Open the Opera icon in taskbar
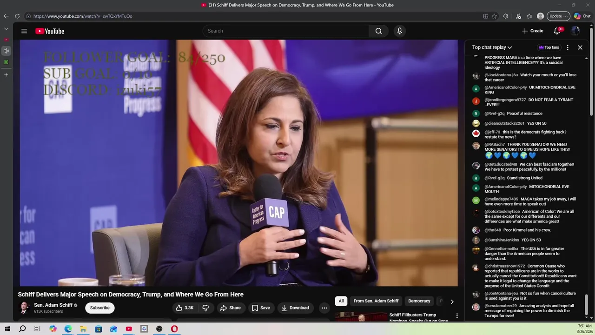This screenshot has width=595, height=335. tap(174, 329)
